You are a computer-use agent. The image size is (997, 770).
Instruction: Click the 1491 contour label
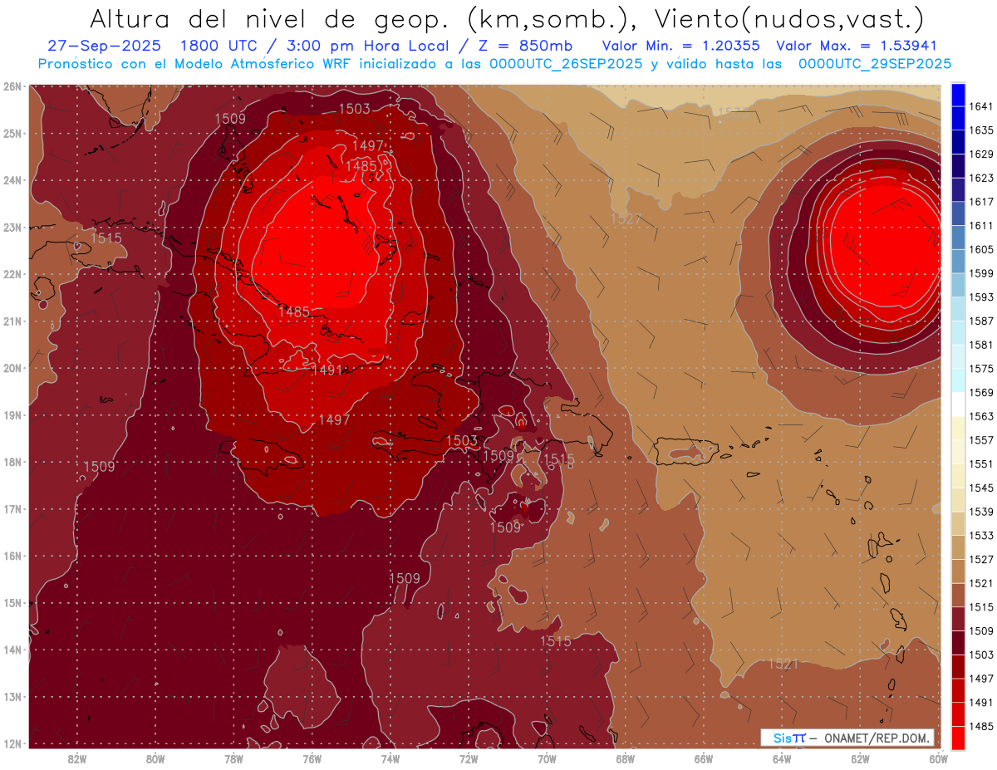coord(327,370)
